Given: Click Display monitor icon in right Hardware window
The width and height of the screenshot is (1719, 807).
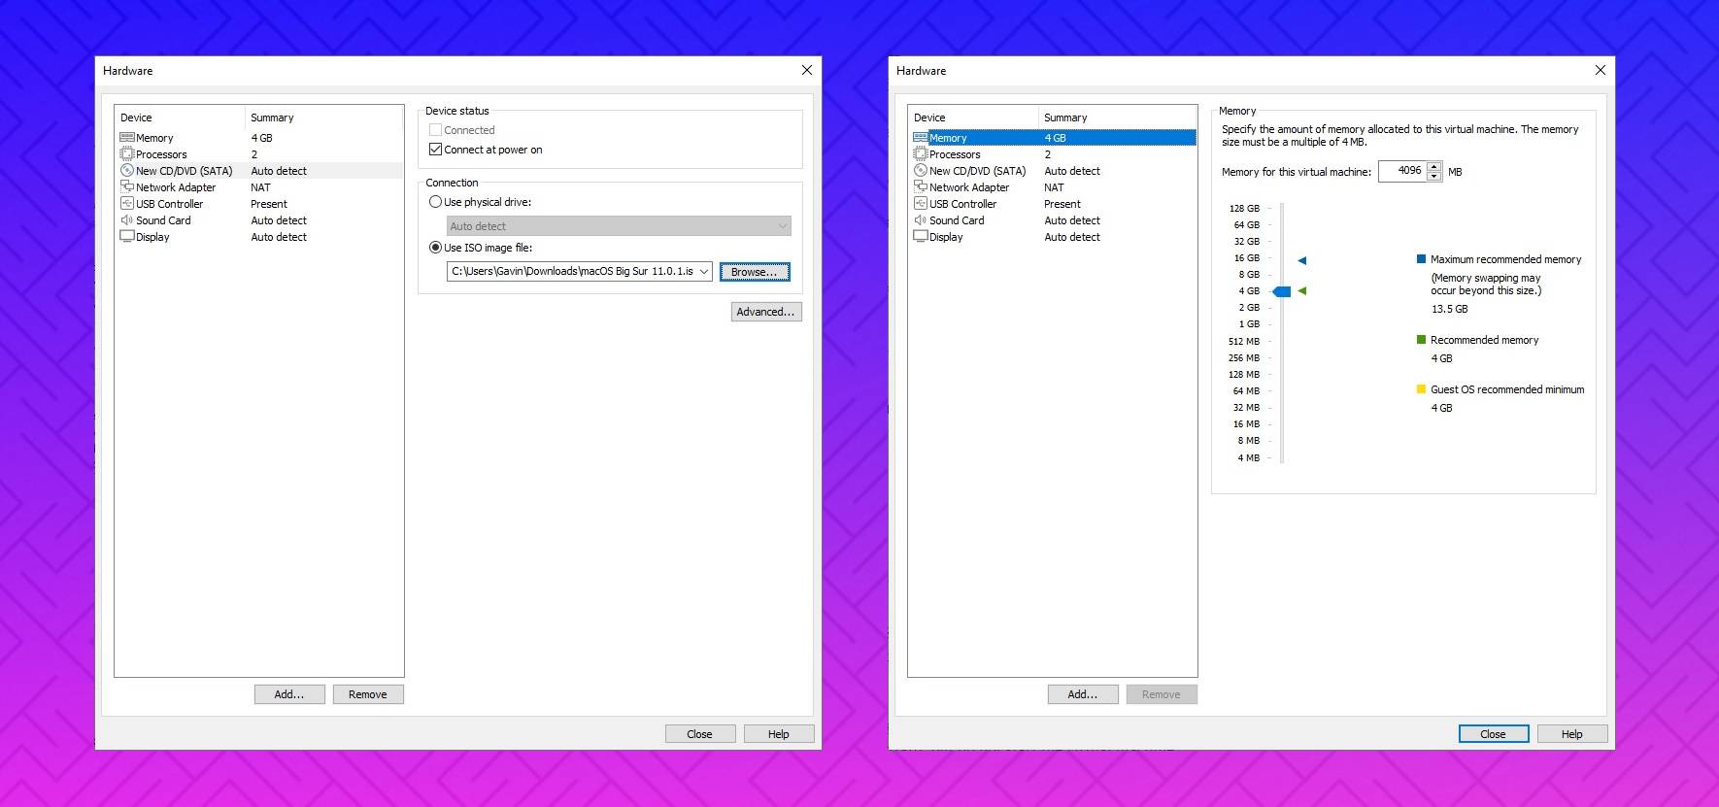Looking at the screenshot, I should pos(920,236).
